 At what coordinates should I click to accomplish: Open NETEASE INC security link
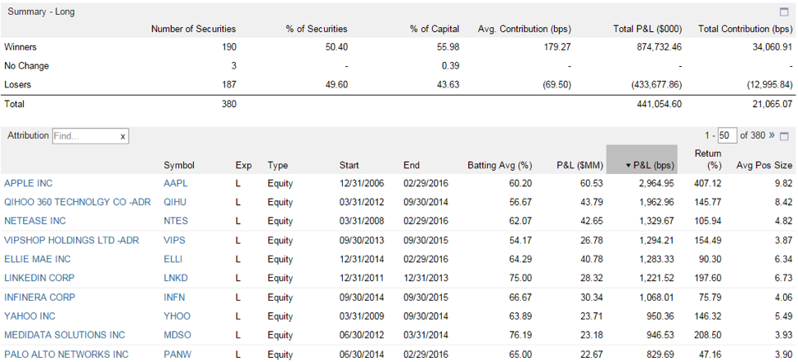pos(34,221)
